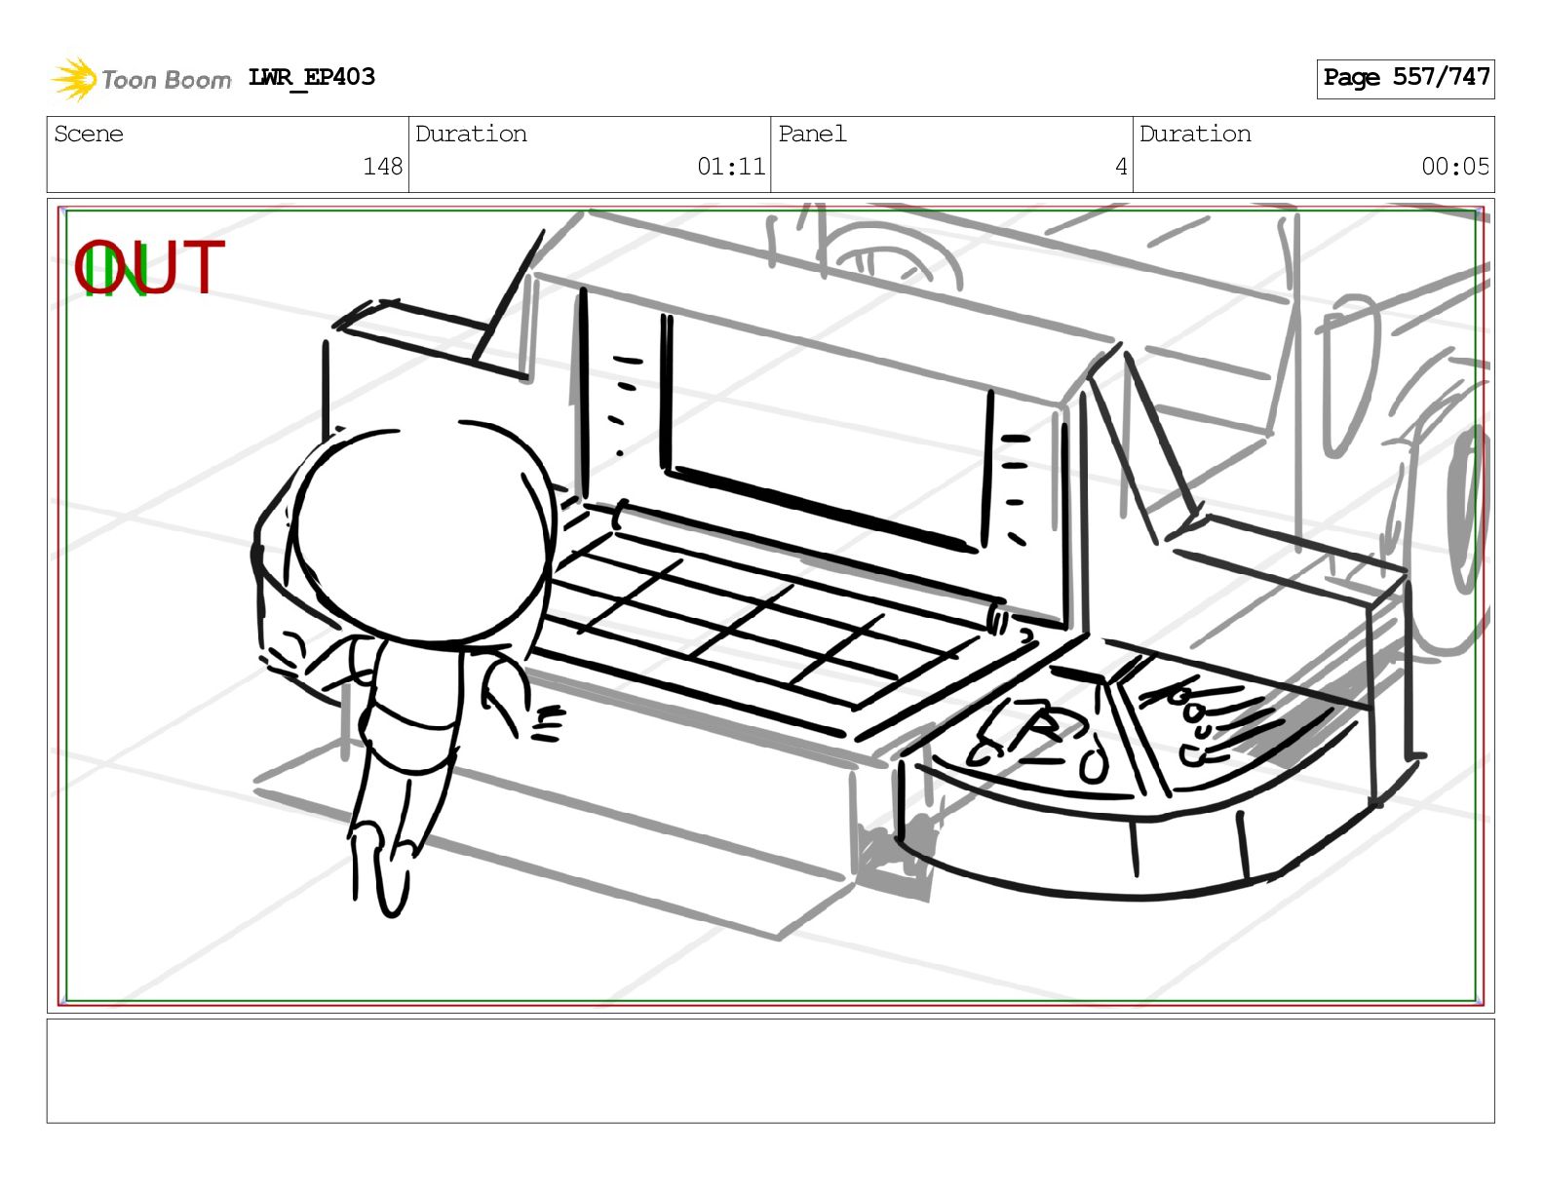Image resolution: width=1544 pixels, height=1193 pixels.
Task: Click the Page 557/747 indicator box
Action: click(1406, 78)
